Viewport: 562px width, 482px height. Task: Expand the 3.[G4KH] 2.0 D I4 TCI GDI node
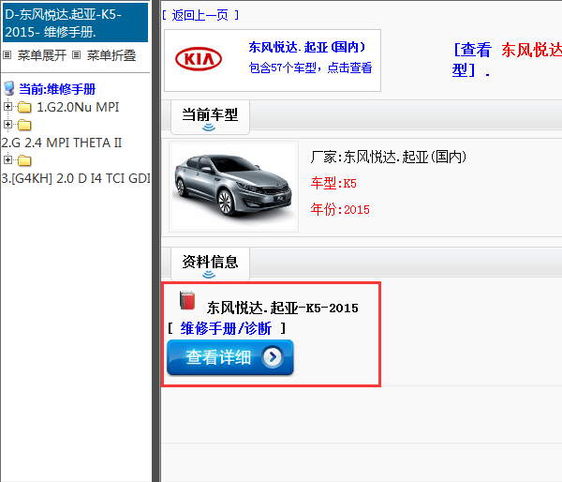[7, 159]
